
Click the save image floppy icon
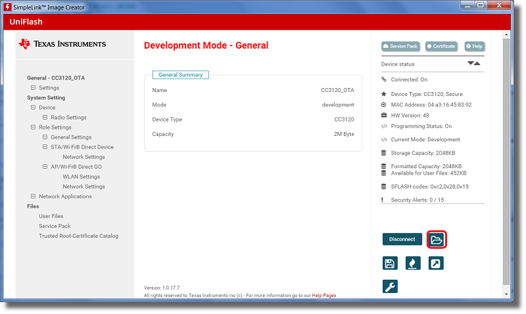[x=390, y=263]
